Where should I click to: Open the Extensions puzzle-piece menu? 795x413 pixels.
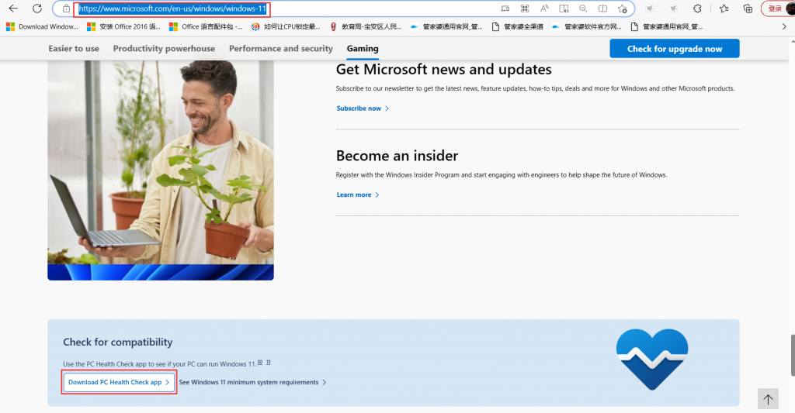698,9
